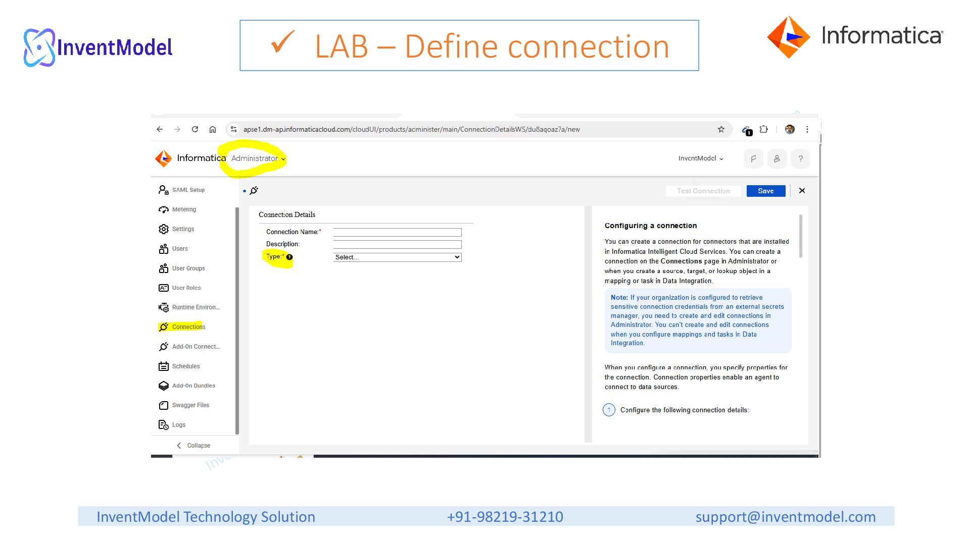Expand the InventModel organization dropdown

coord(701,158)
